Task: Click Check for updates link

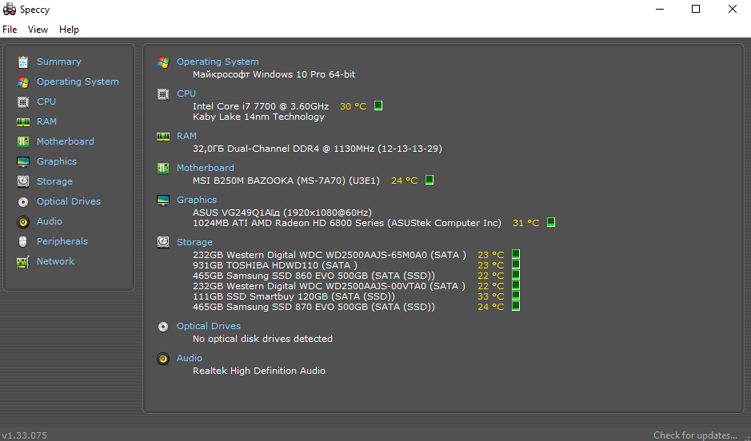Action: click(x=696, y=435)
